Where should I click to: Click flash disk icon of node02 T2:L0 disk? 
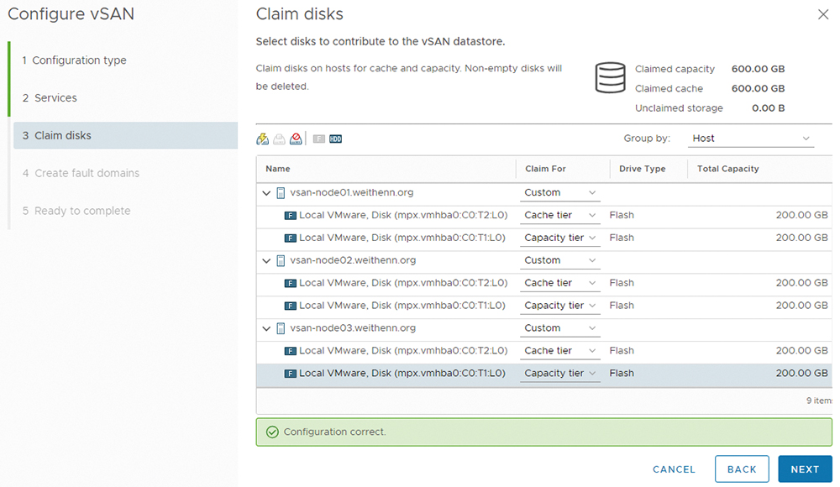tap(291, 284)
